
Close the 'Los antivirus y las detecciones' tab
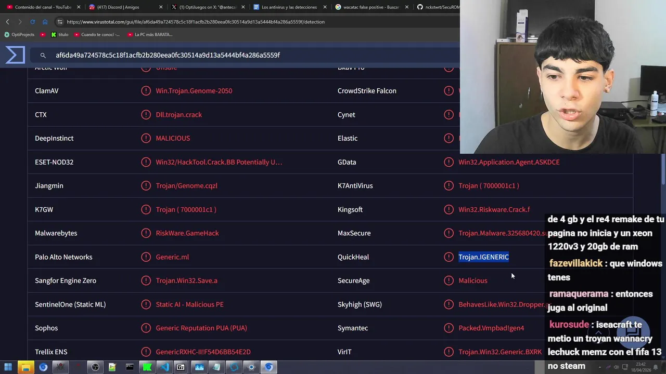point(325,7)
